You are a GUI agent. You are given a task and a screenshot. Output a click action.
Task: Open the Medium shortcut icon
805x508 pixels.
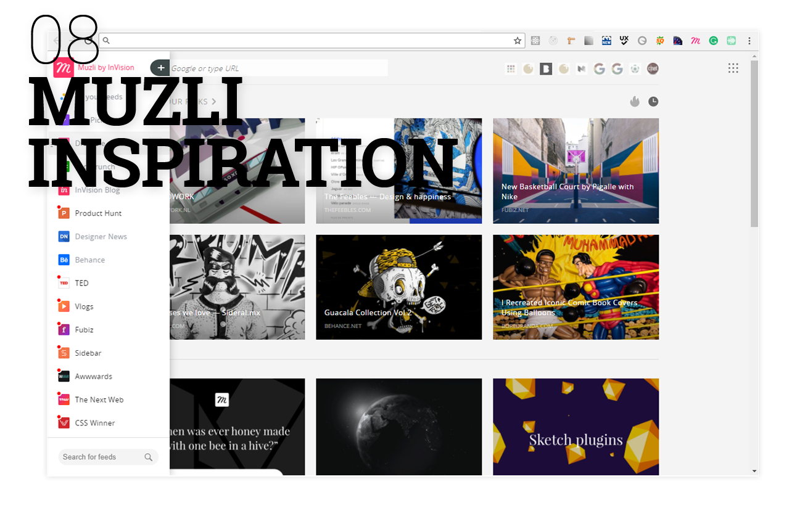click(581, 69)
